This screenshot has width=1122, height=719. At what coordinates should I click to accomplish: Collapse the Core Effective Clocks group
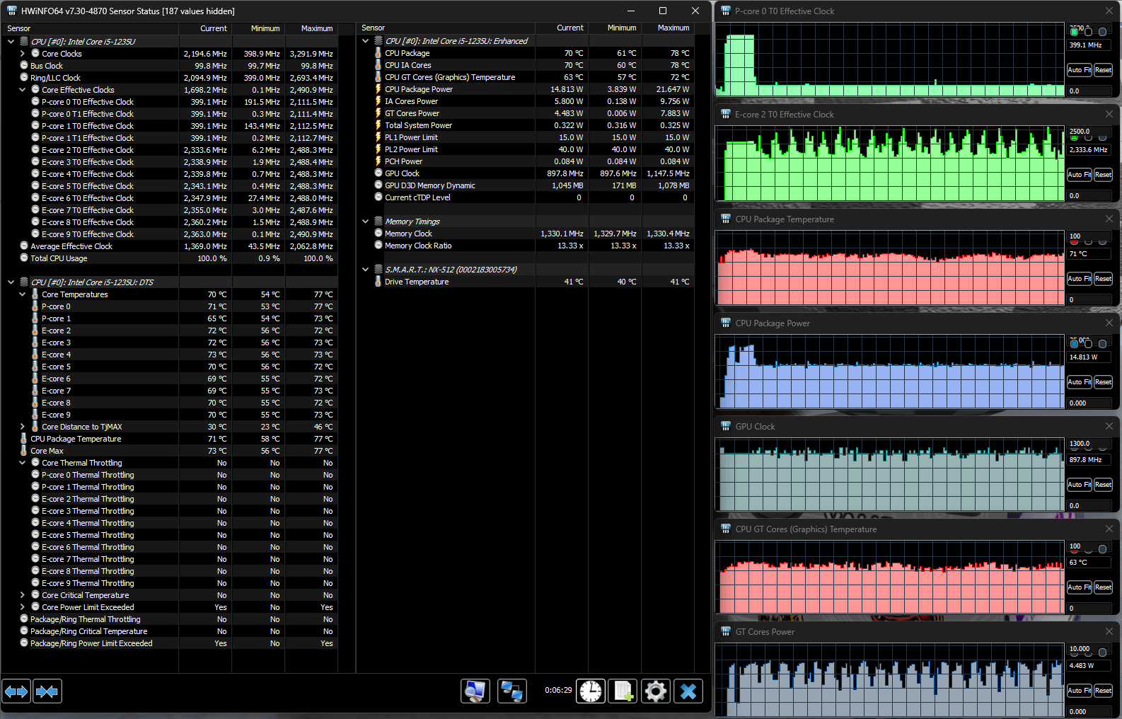[23, 90]
